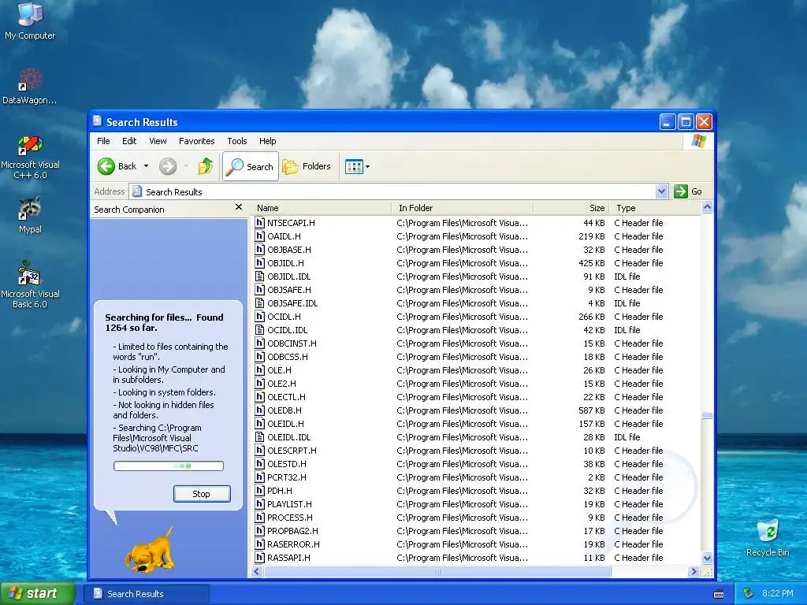This screenshot has width=807, height=605.
Task: Open the Tools menu
Action: [236, 141]
